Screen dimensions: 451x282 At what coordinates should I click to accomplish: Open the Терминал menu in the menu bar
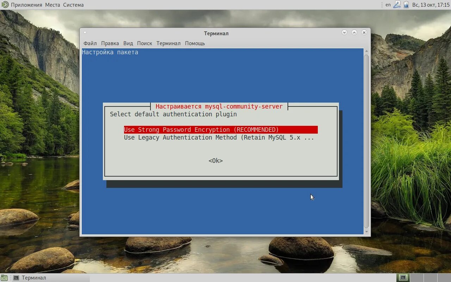168,43
